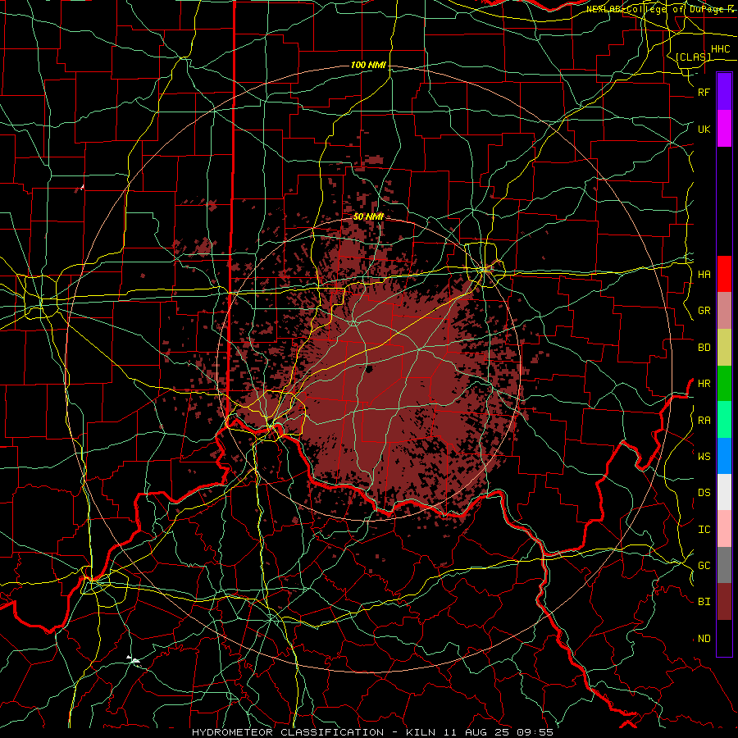Viewport: 738px width, 738px height.
Task: Select the BD yellow legend swatch
Action: coord(724,347)
